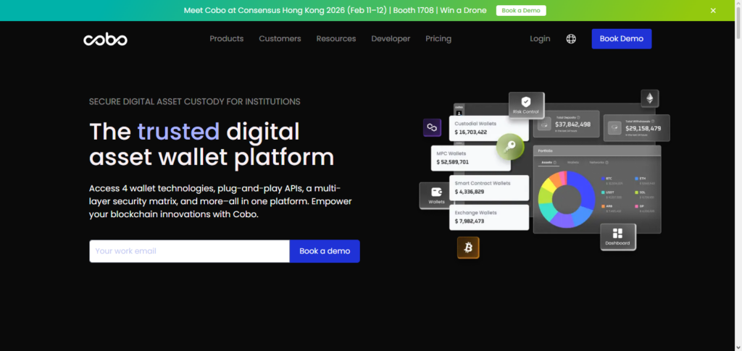Open the Dashboard icon tile
This screenshot has height=351, width=742.
(617, 237)
